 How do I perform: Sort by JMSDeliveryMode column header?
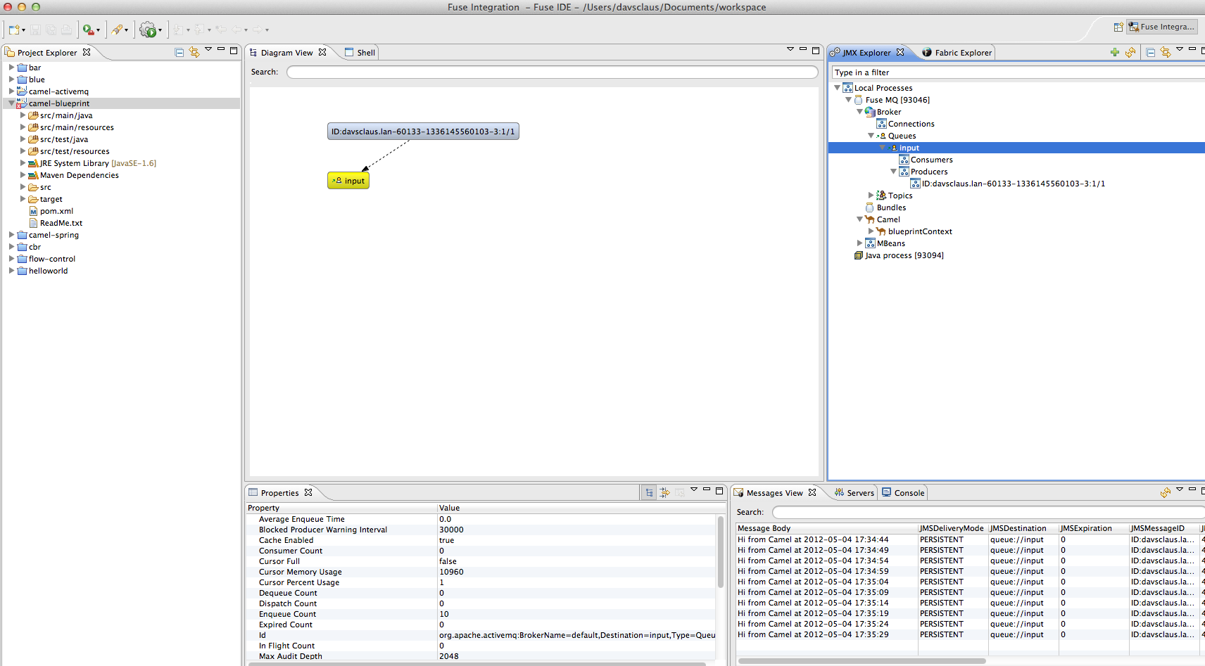952,528
